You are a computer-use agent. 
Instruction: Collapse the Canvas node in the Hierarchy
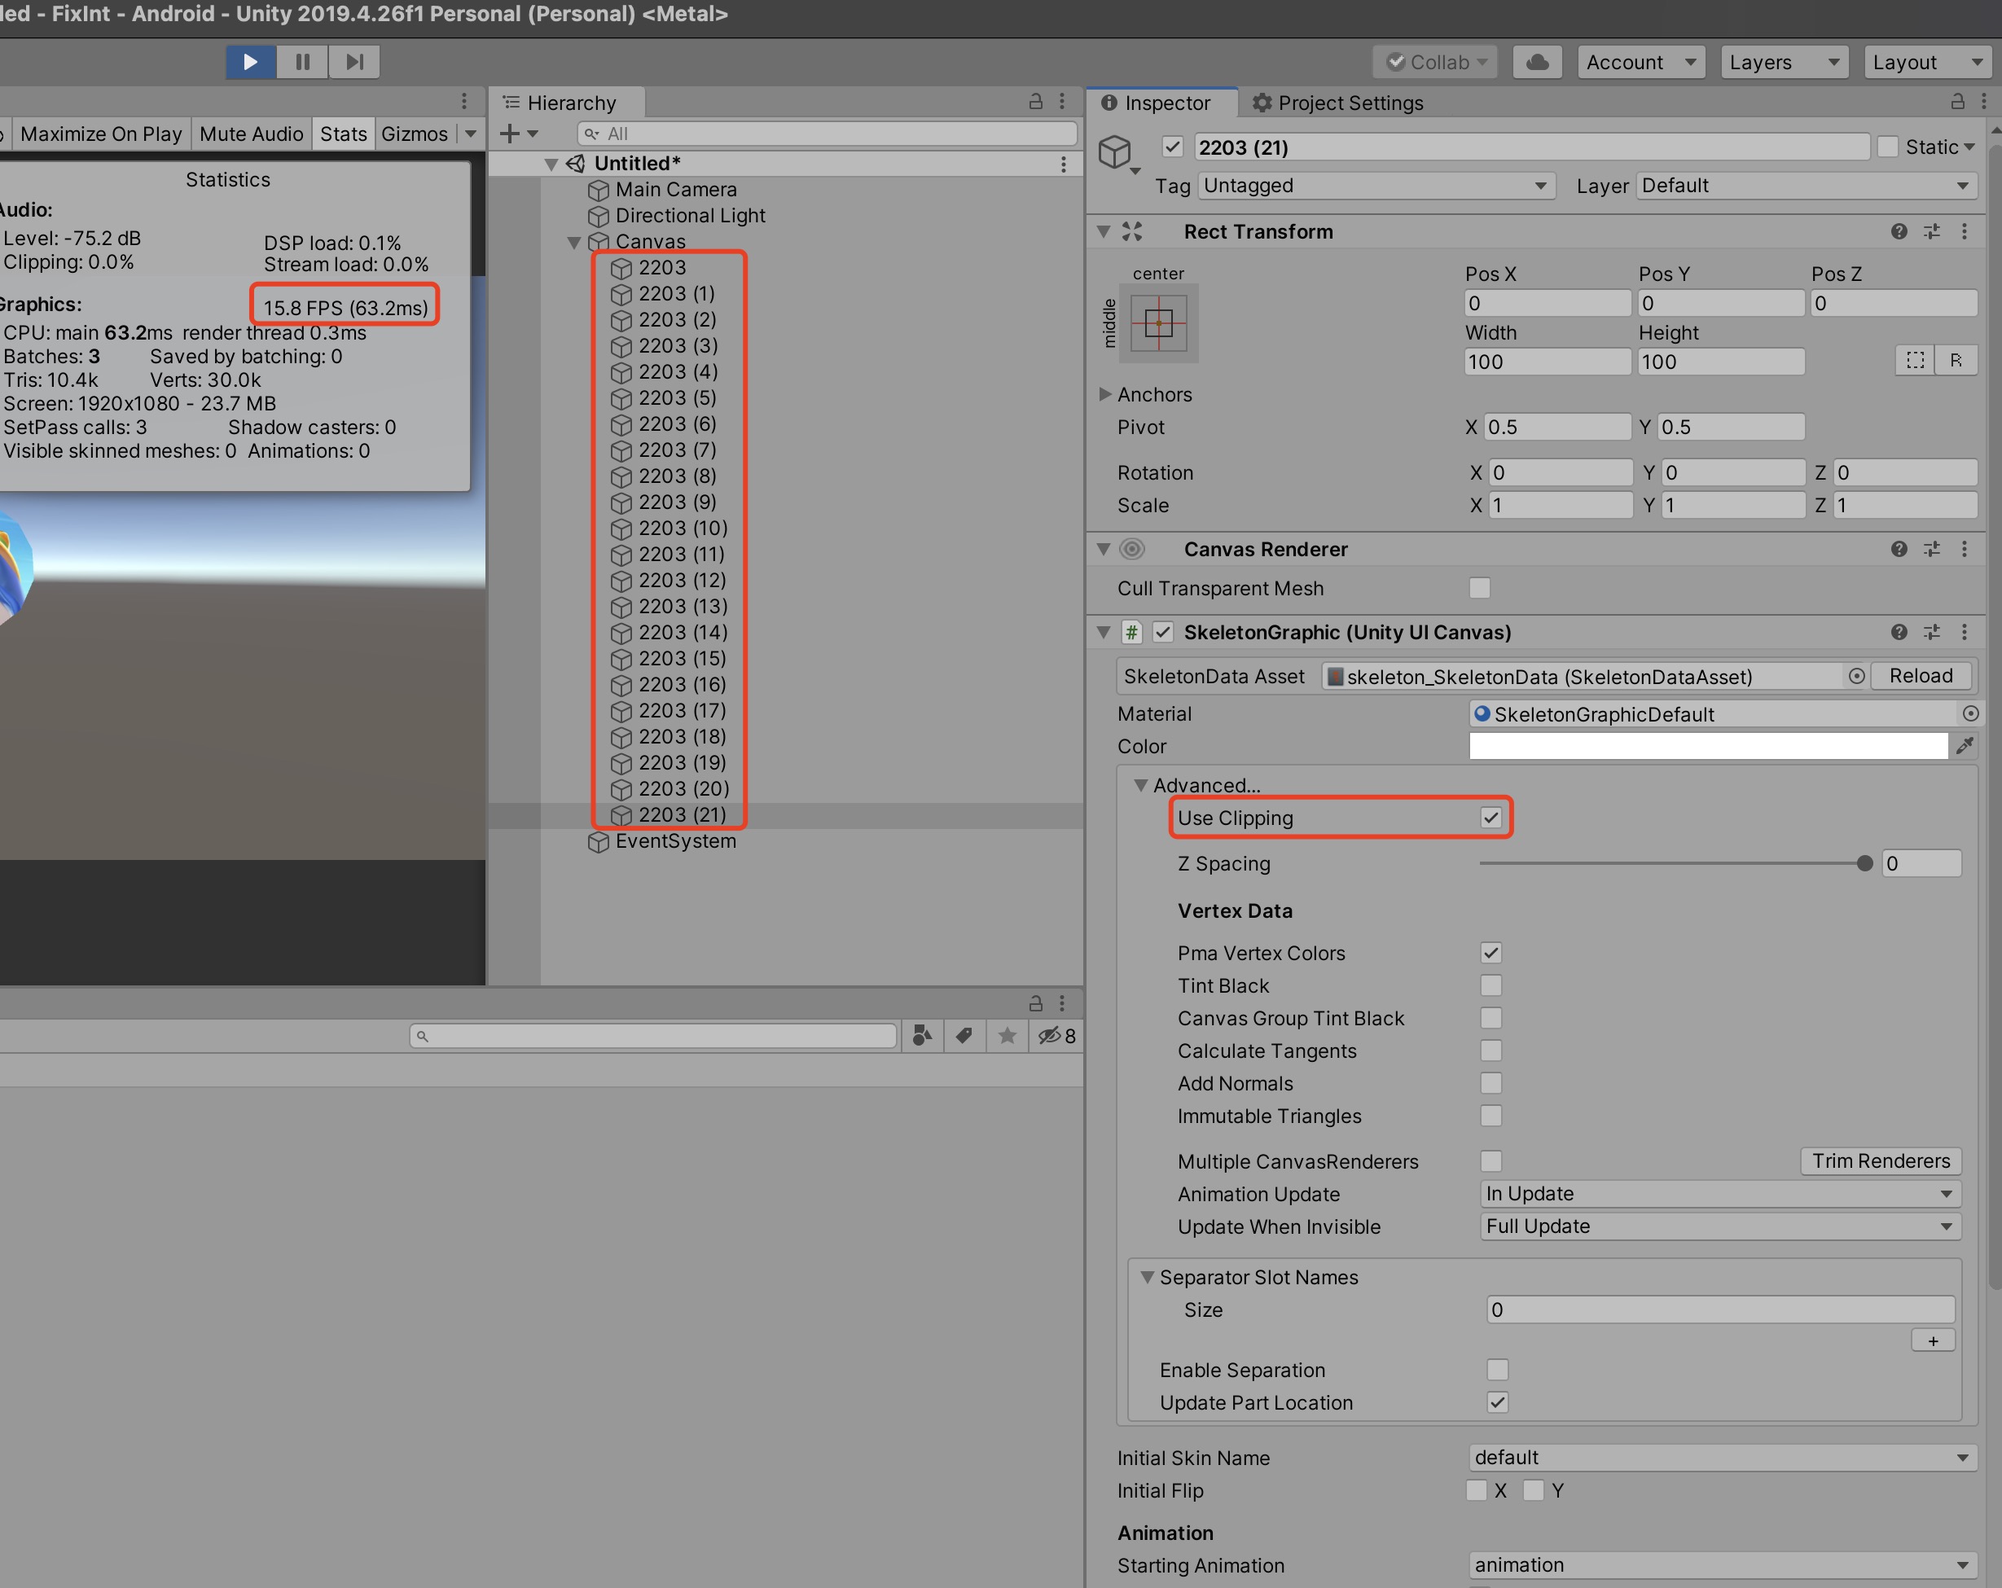pyautogui.click(x=573, y=241)
